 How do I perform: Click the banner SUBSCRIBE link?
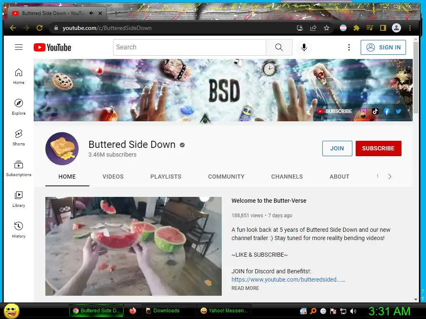tap(334, 111)
